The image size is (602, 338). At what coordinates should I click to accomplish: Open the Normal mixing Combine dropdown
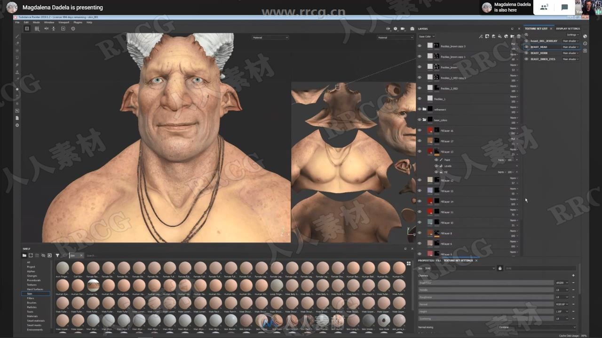tap(536, 327)
